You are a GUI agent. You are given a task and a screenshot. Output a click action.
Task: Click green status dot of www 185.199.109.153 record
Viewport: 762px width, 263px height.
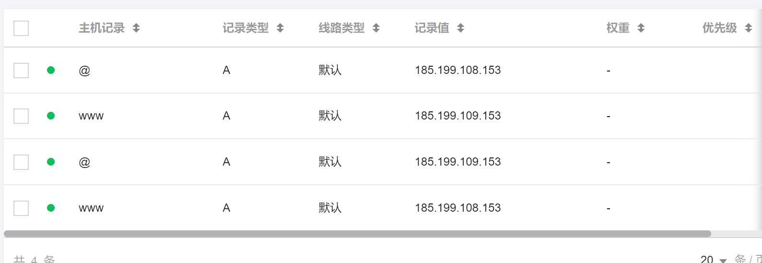51,116
